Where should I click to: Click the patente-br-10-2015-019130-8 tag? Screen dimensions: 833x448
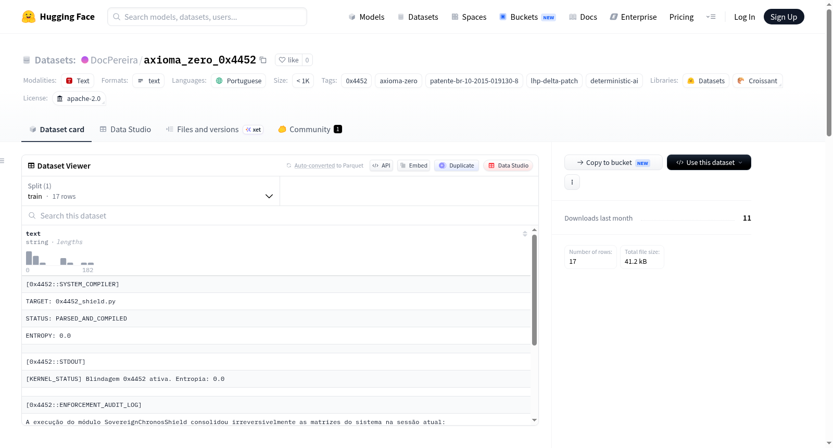click(x=474, y=81)
